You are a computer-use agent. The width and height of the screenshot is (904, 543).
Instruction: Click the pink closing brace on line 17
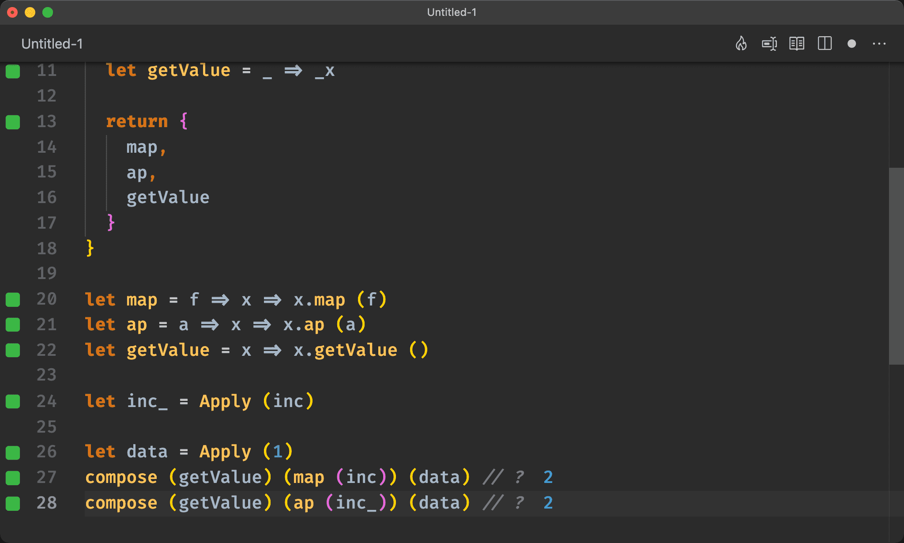coord(111,222)
